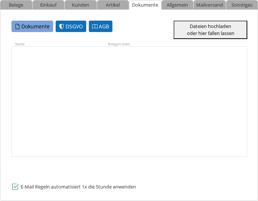
Task: Click the 'Belegart-Seite:' column header
Action: (119, 44)
